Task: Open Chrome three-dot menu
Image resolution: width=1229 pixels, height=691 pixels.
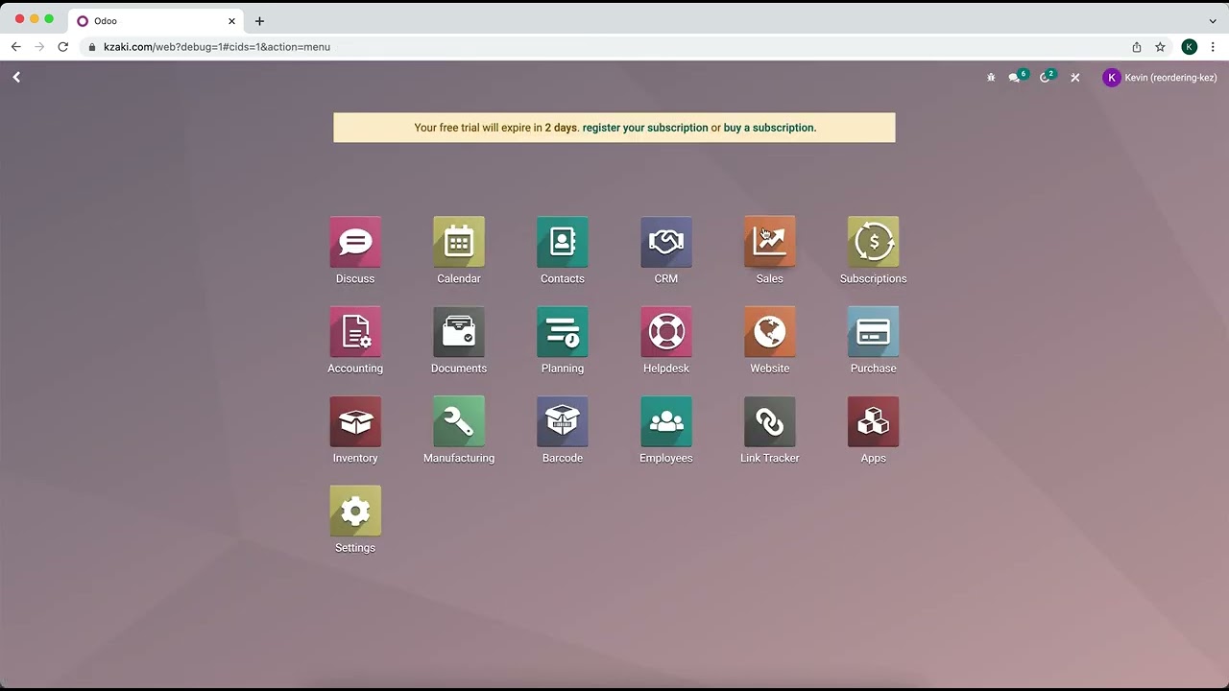Action: click(1214, 46)
